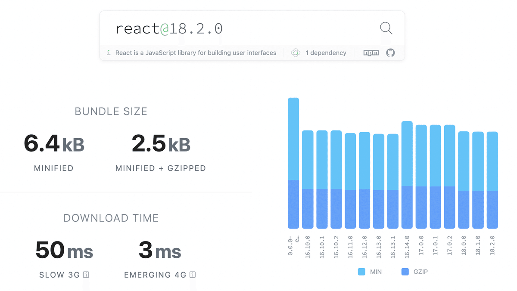Click the search magnifier icon
517x291 pixels.
point(386,28)
